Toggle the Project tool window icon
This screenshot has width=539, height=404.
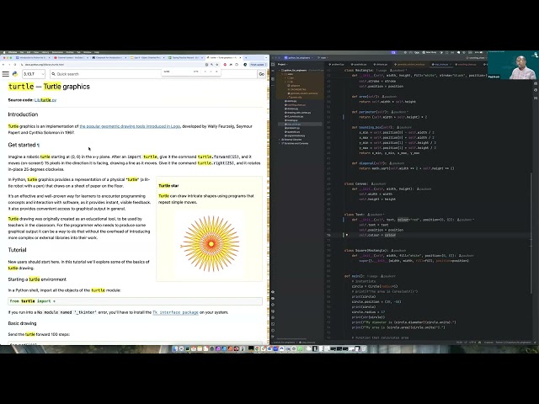tap(273, 64)
